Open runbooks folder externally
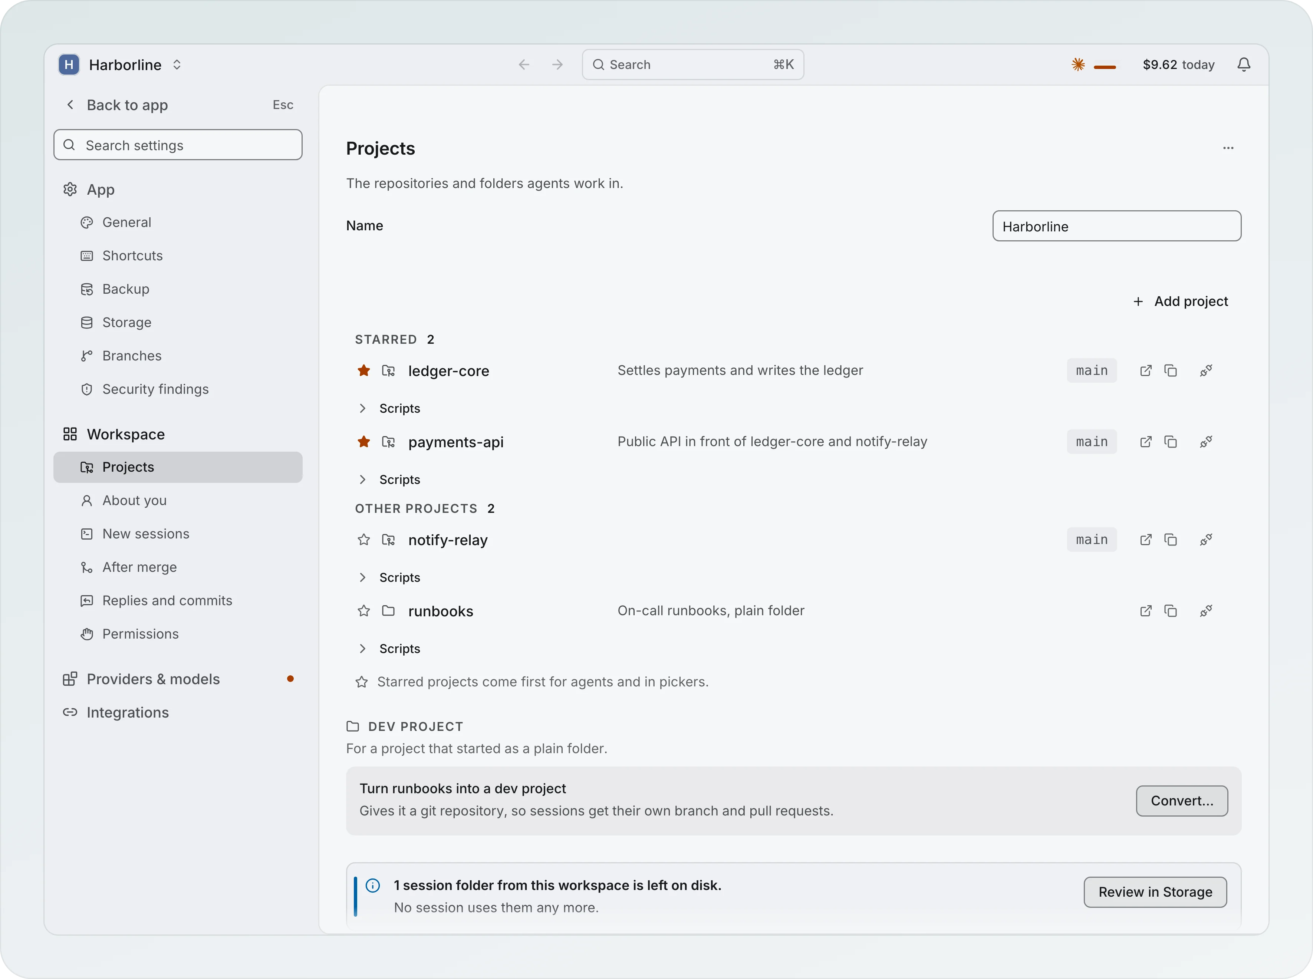The width and height of the screenshot is (1313, 979). pos(1145,611)
